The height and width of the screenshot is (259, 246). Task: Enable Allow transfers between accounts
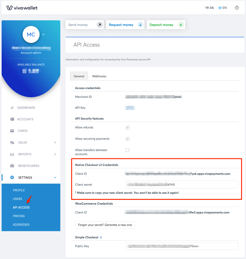pos(127,150)
